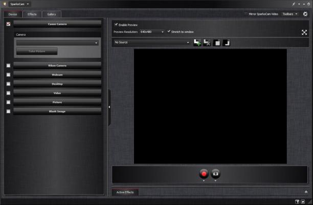Image resolution: width=313 pixels, height=205 pixels.
Task: Click the pin icon in title bar
Action: (294, 4)
